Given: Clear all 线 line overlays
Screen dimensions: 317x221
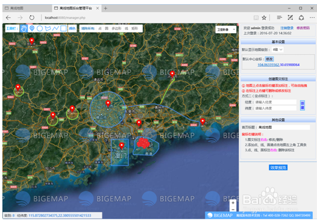Looking at the screenshot, I should (127, 28).
